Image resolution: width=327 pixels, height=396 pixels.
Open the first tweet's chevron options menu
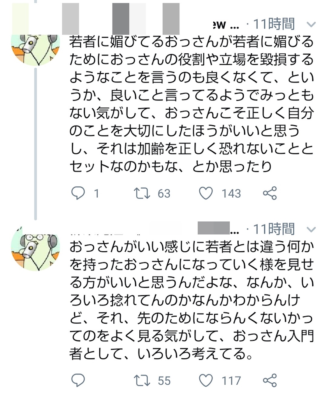click(311, 25)
